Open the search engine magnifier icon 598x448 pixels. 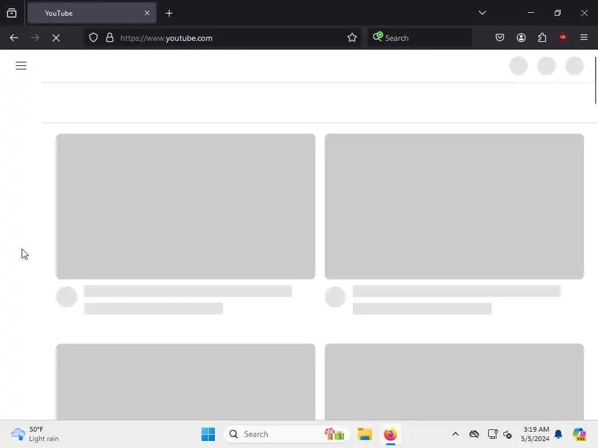click(x=378, y=37)
